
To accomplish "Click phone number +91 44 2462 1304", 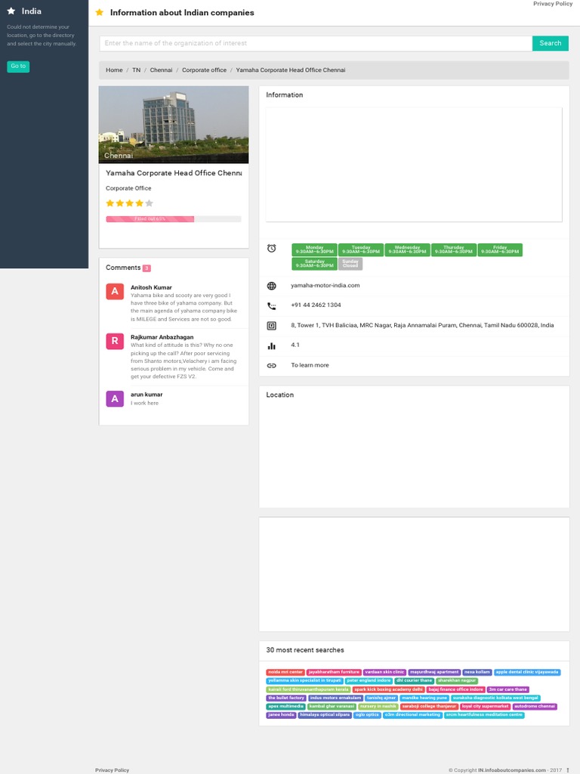I will [x=316, y=305].
